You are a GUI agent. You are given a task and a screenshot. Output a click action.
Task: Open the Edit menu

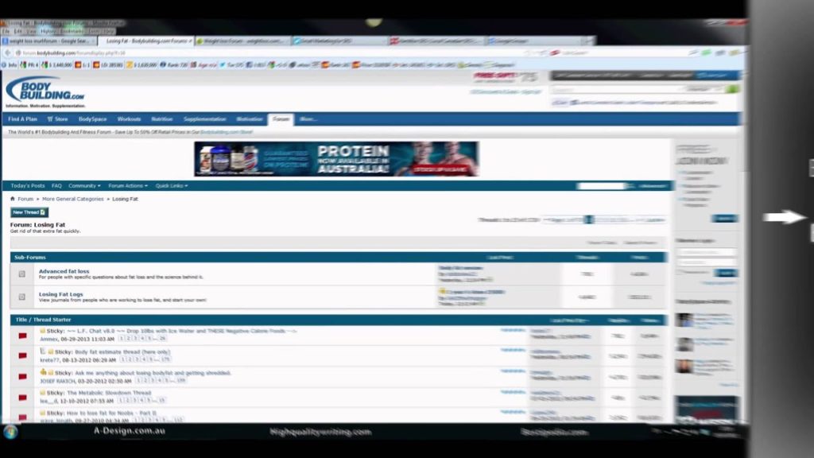pos(17,31)
